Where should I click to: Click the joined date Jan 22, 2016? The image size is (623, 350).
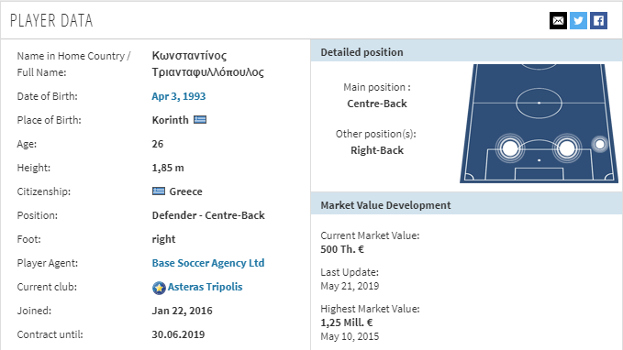(x=183, y=311)
